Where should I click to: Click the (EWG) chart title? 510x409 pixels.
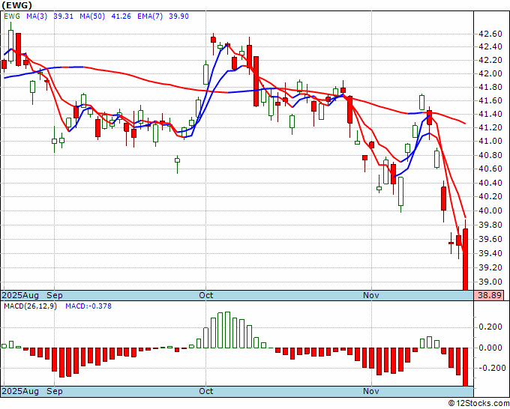(17, 5)
